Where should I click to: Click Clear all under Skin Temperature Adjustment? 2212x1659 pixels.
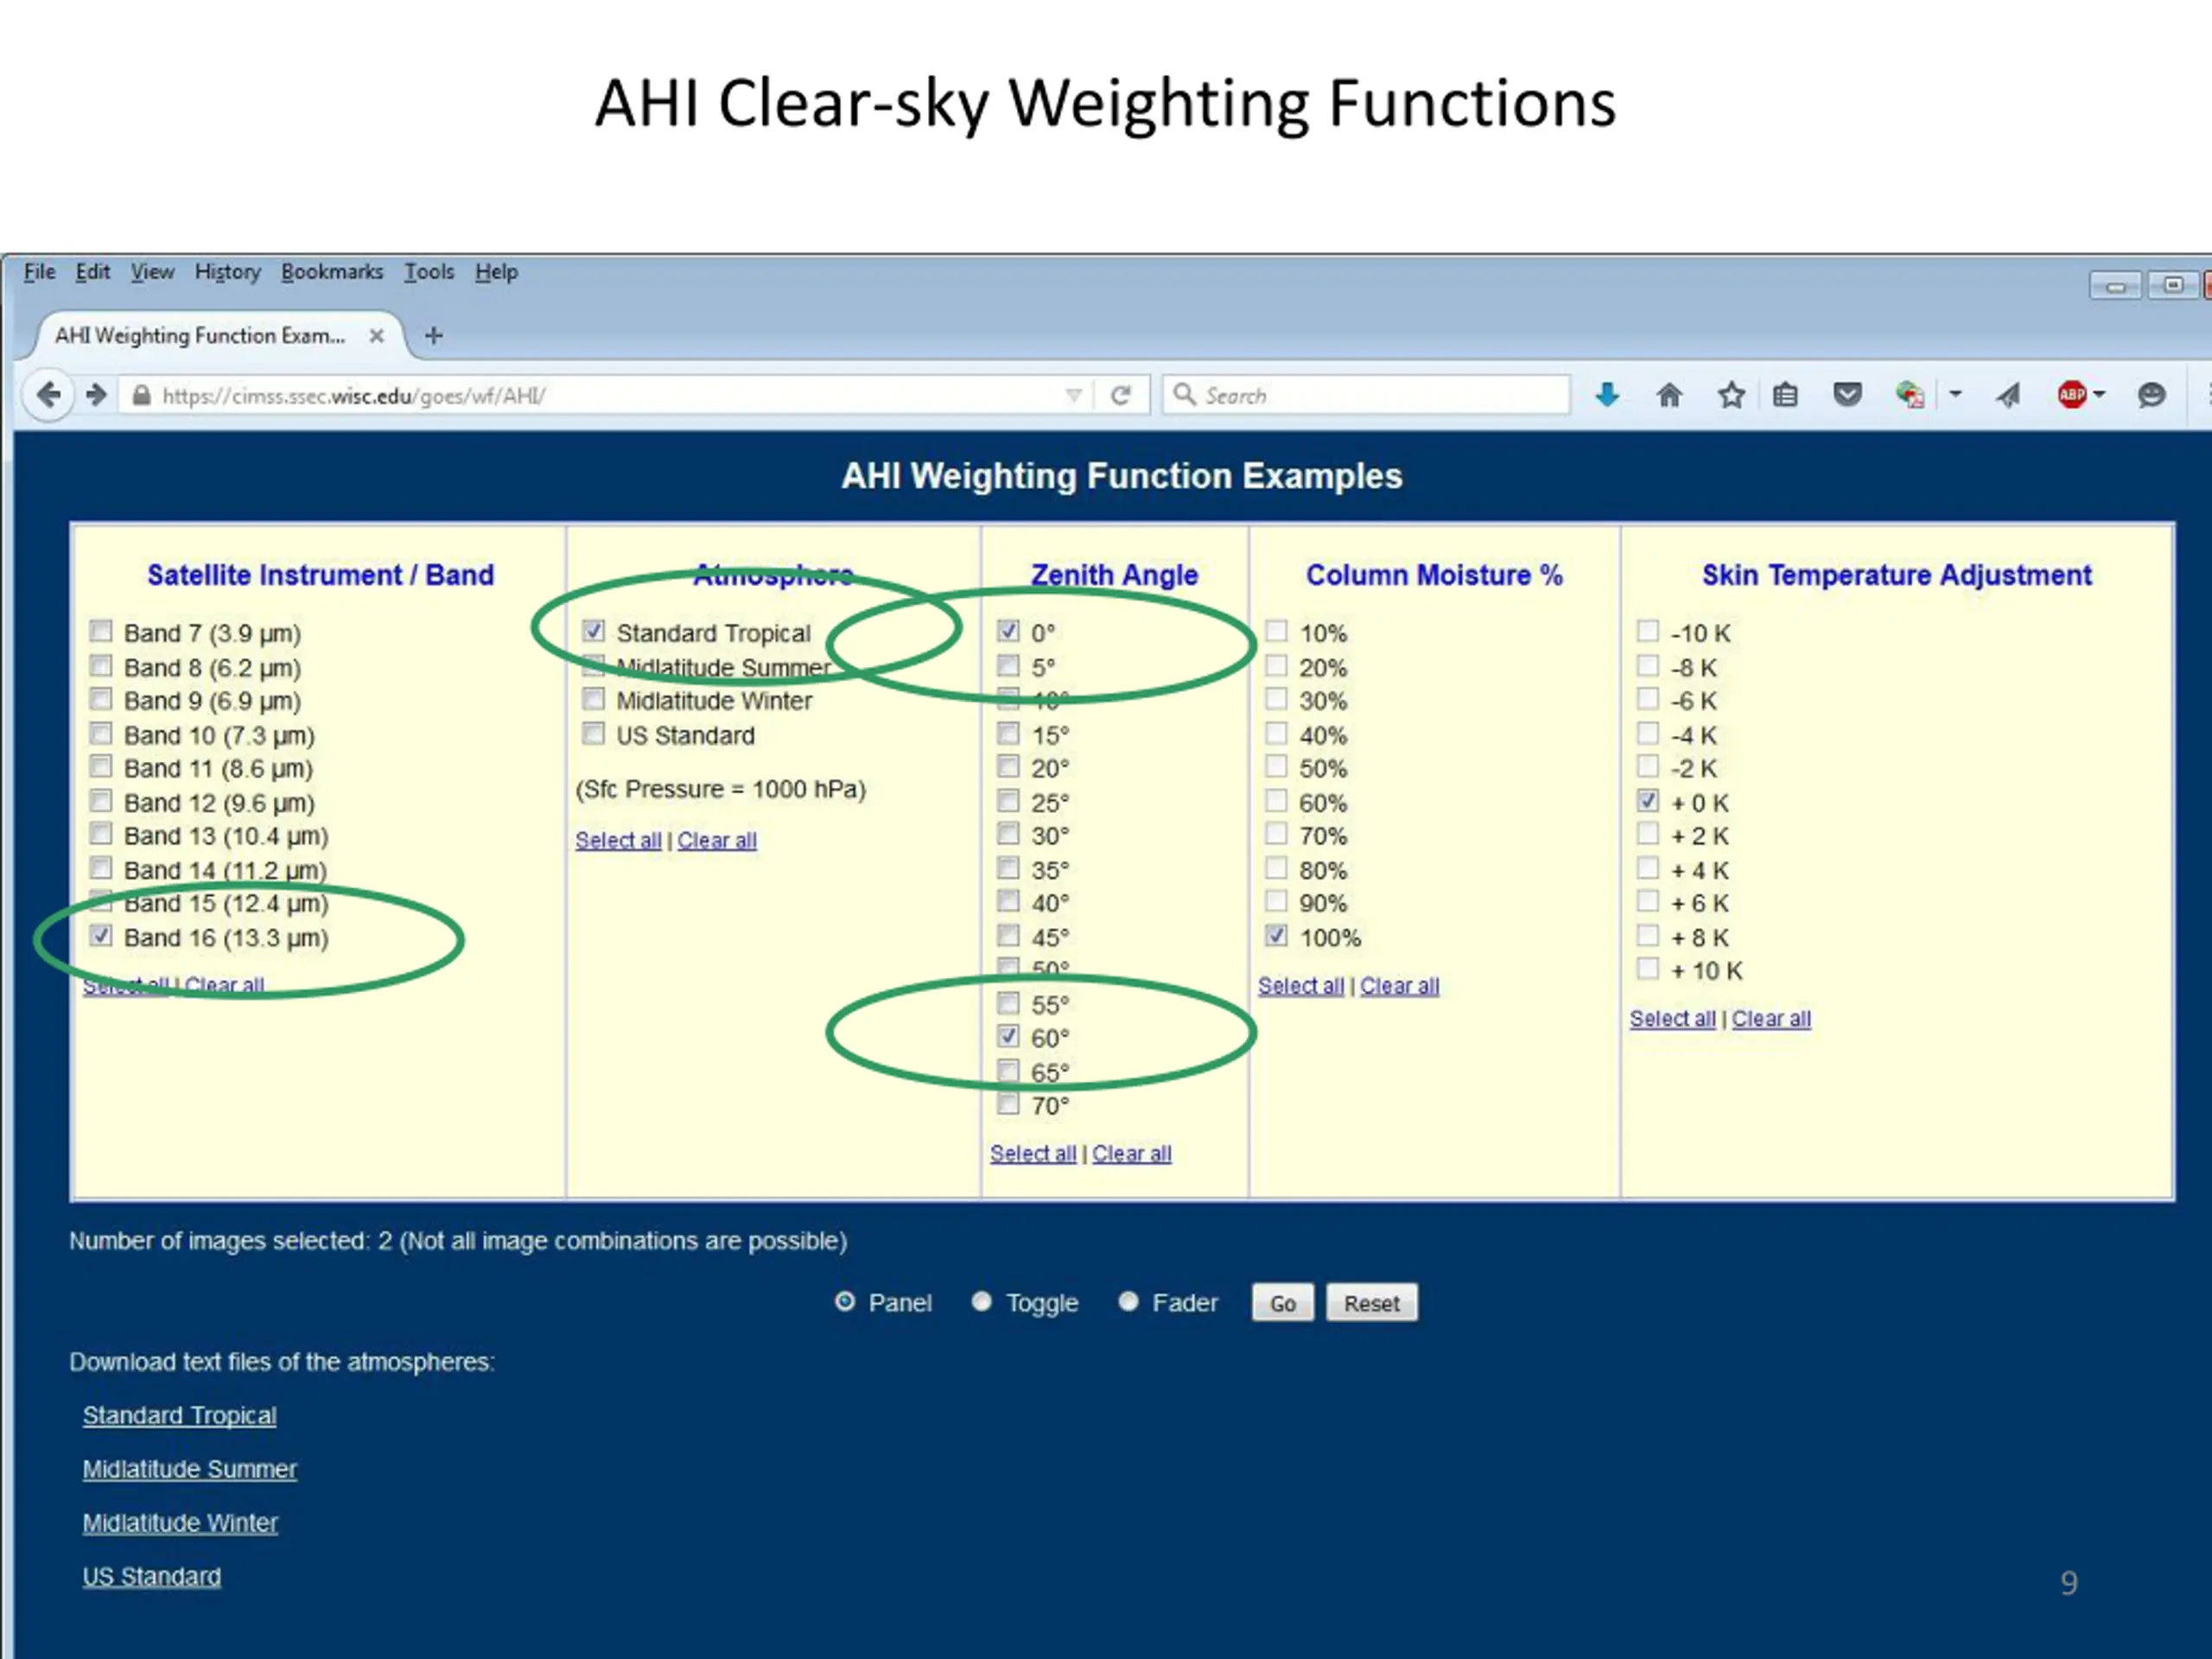click(x=1771, y=1018)
